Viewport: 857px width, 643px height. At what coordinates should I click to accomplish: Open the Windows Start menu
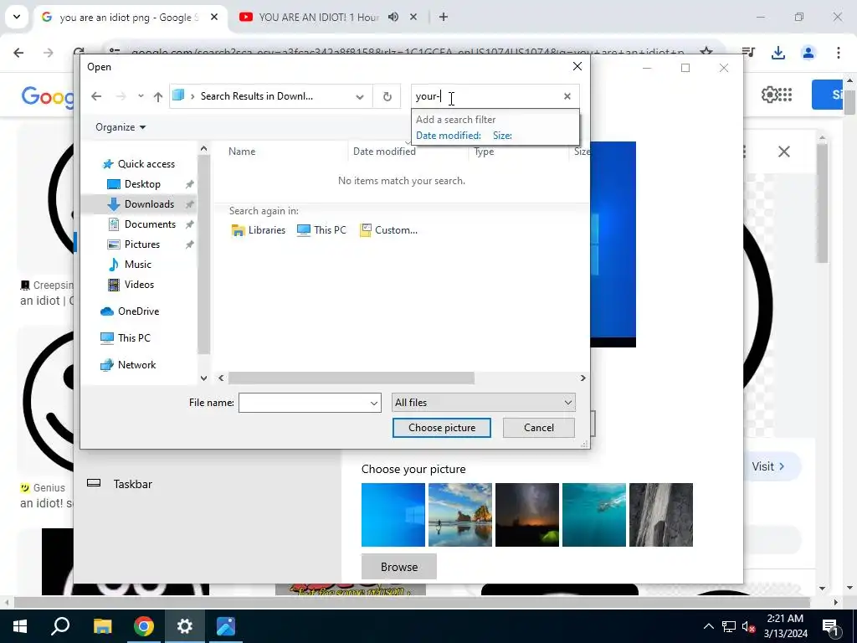20,626
